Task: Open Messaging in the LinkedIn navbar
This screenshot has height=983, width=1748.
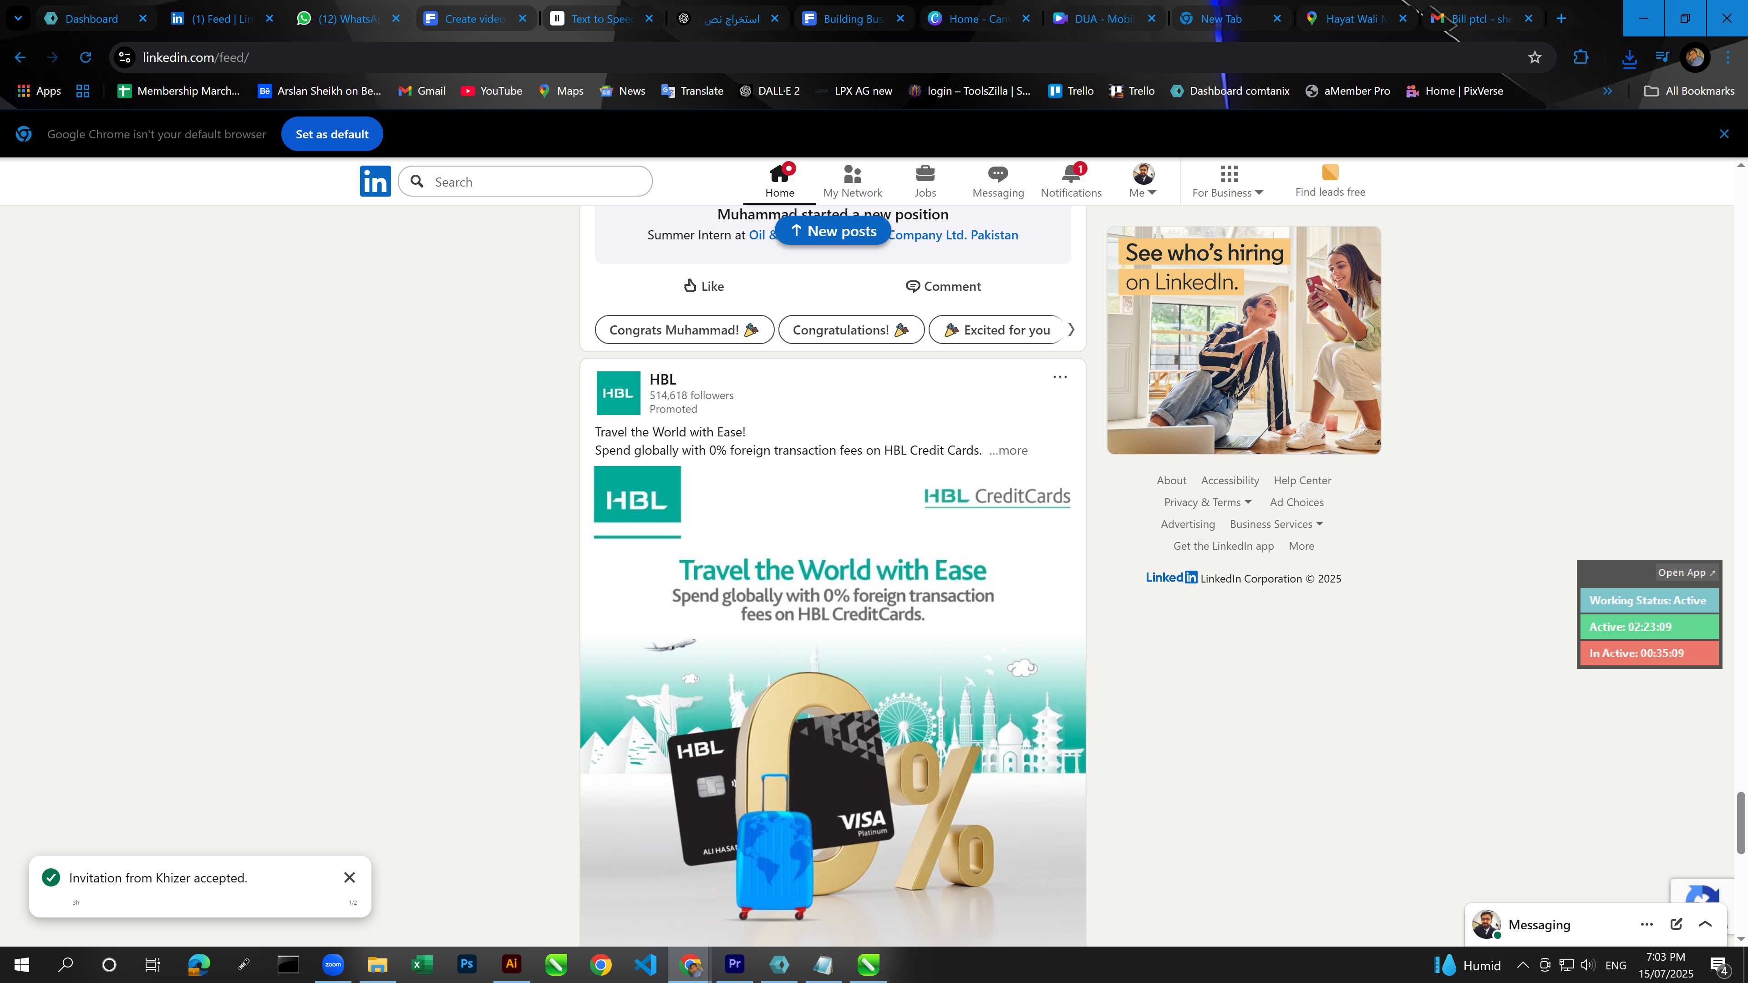Action: [997, 182]
